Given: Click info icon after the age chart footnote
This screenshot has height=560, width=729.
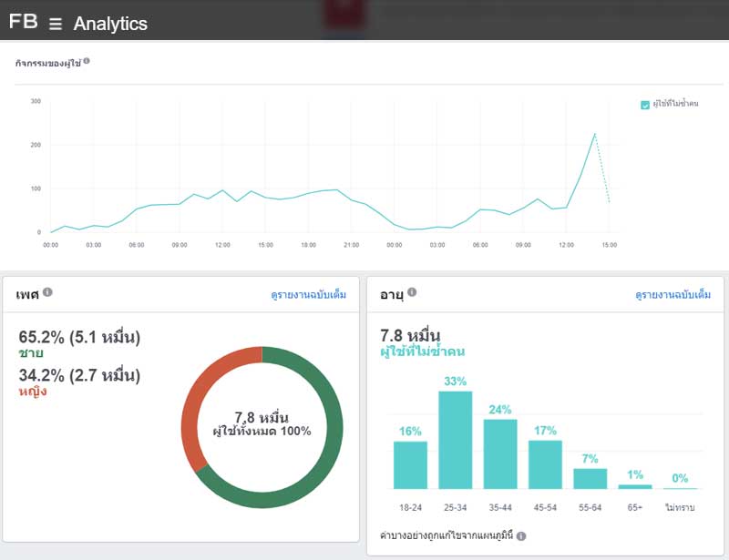Looking at the screenshot, I should pos(521,536).
